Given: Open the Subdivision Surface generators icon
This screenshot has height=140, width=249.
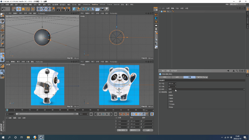Looking at the screenshot, I should pos(83,9).
